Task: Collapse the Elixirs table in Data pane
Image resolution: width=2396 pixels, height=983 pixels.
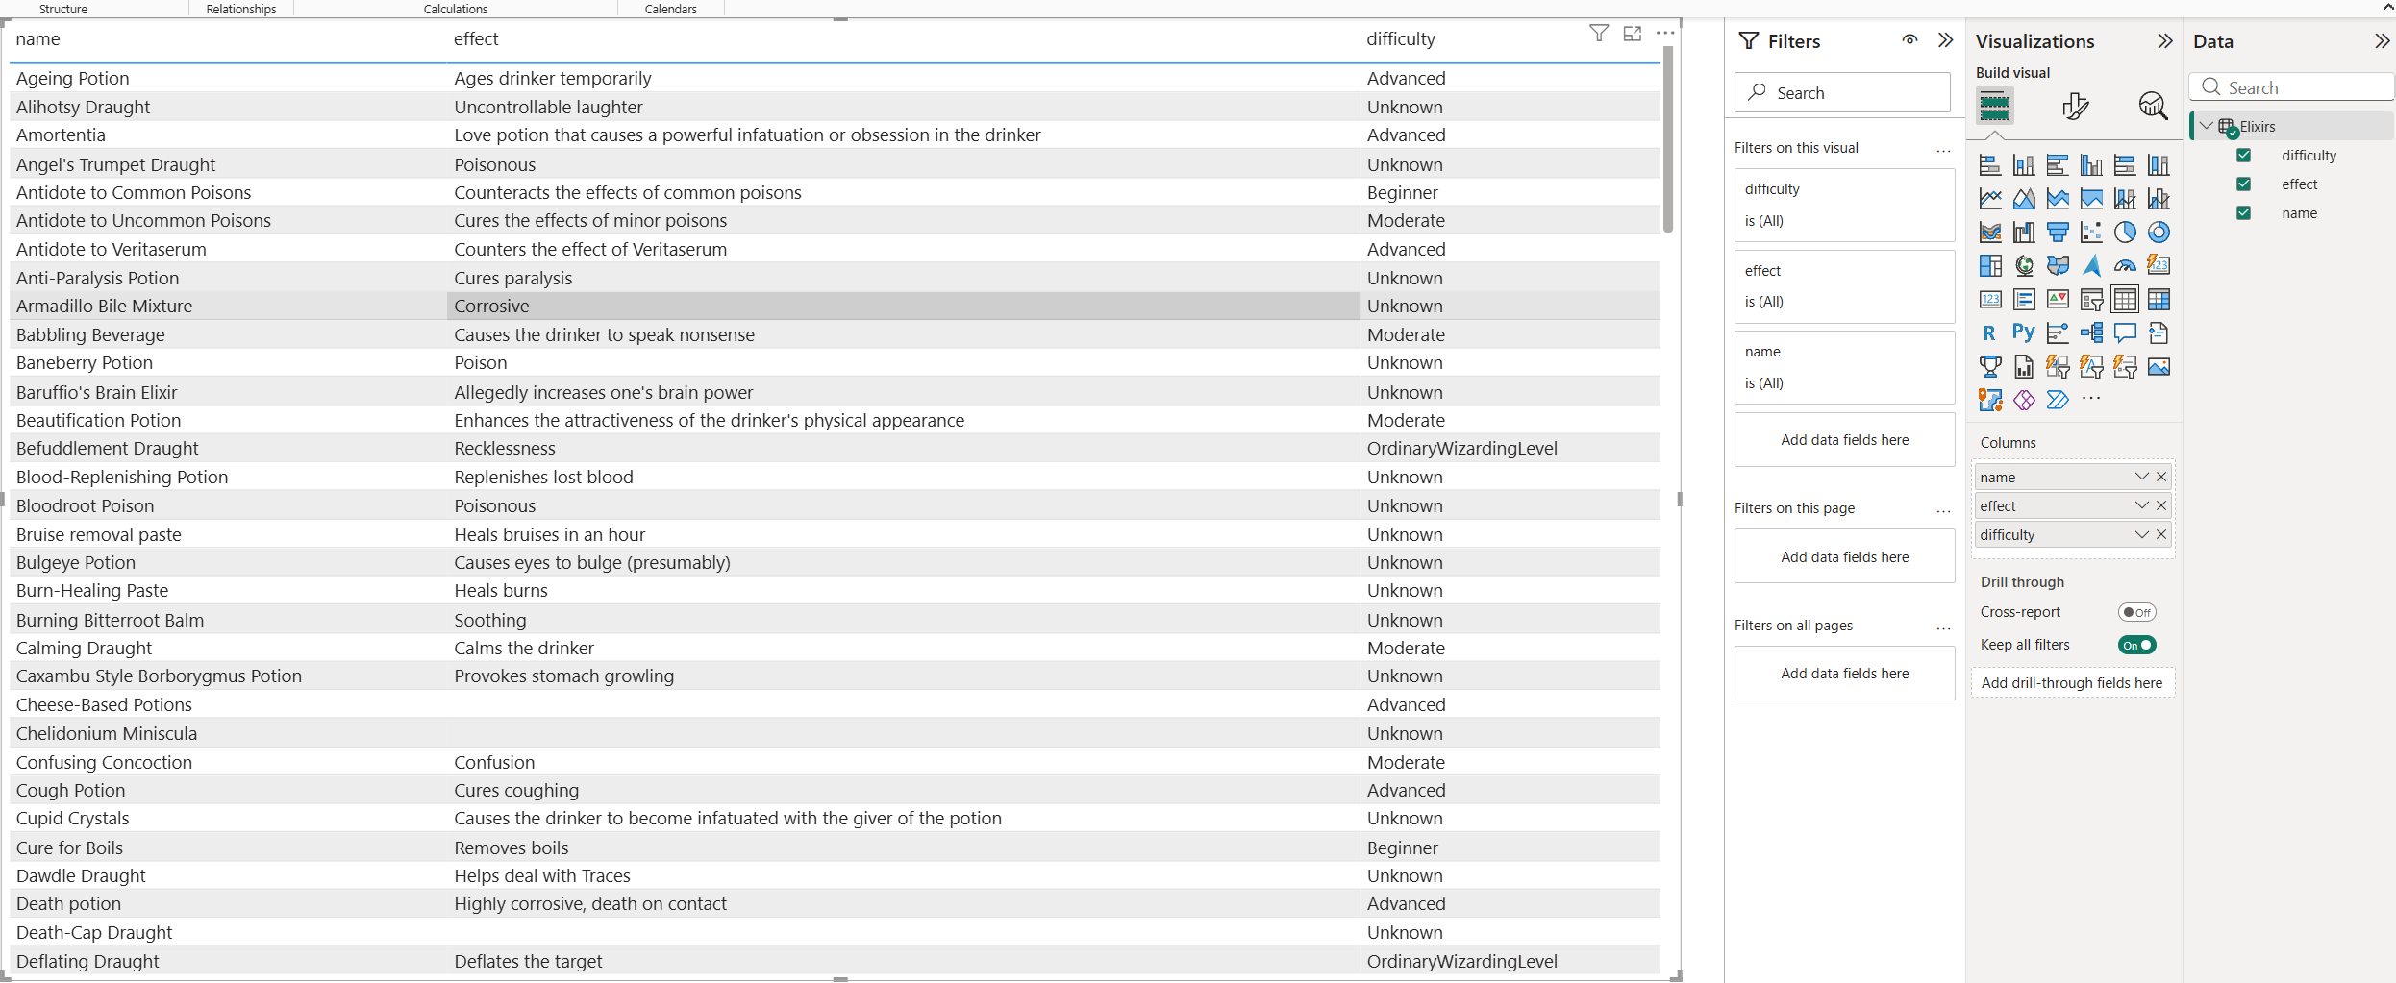Action: tap(2207, 127)
